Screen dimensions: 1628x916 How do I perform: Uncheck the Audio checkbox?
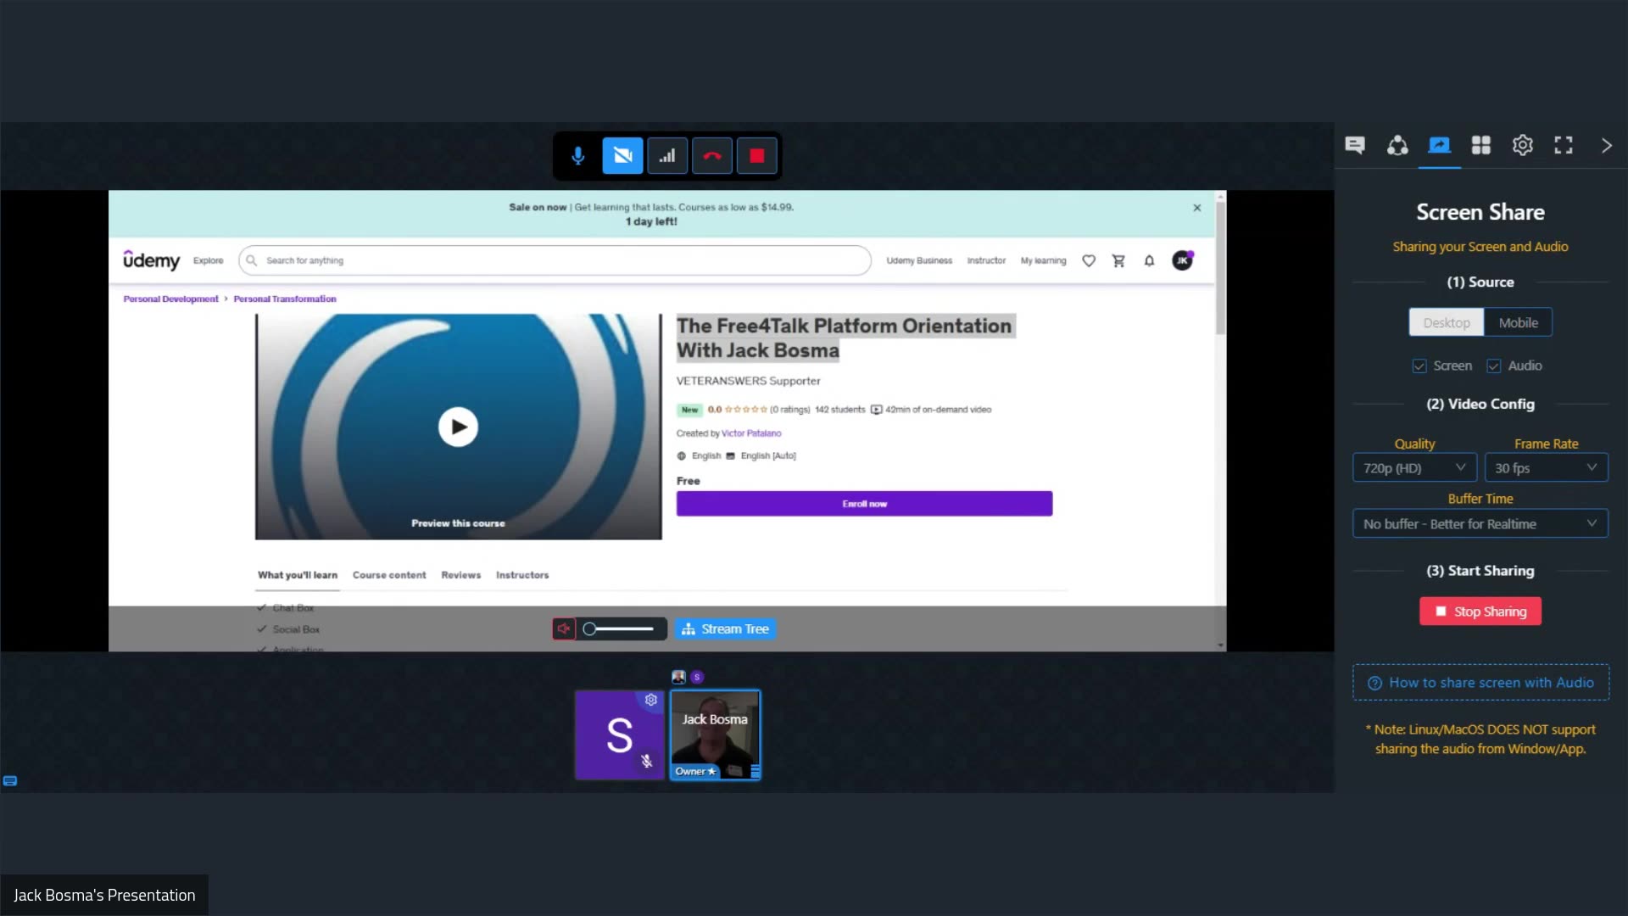pyautogui.click(x=1494, y=366)
